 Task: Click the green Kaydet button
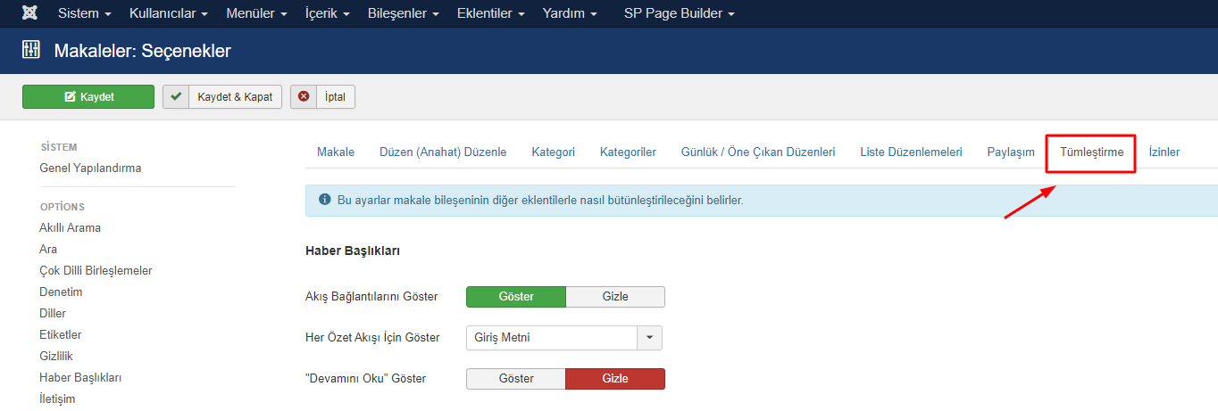[x=88, y=96]
